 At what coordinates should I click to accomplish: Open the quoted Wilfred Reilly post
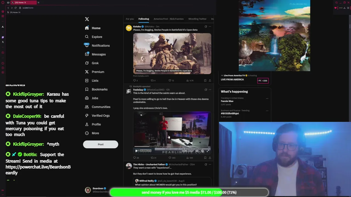tap(172, 182)
